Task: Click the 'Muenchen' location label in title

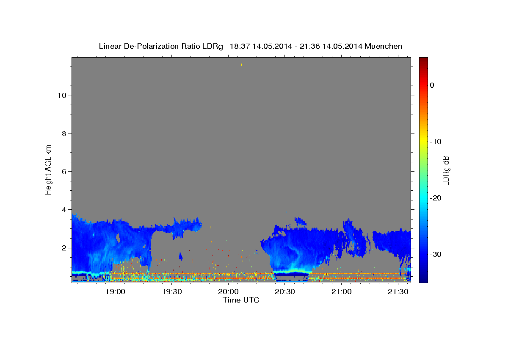Action: 384,46
